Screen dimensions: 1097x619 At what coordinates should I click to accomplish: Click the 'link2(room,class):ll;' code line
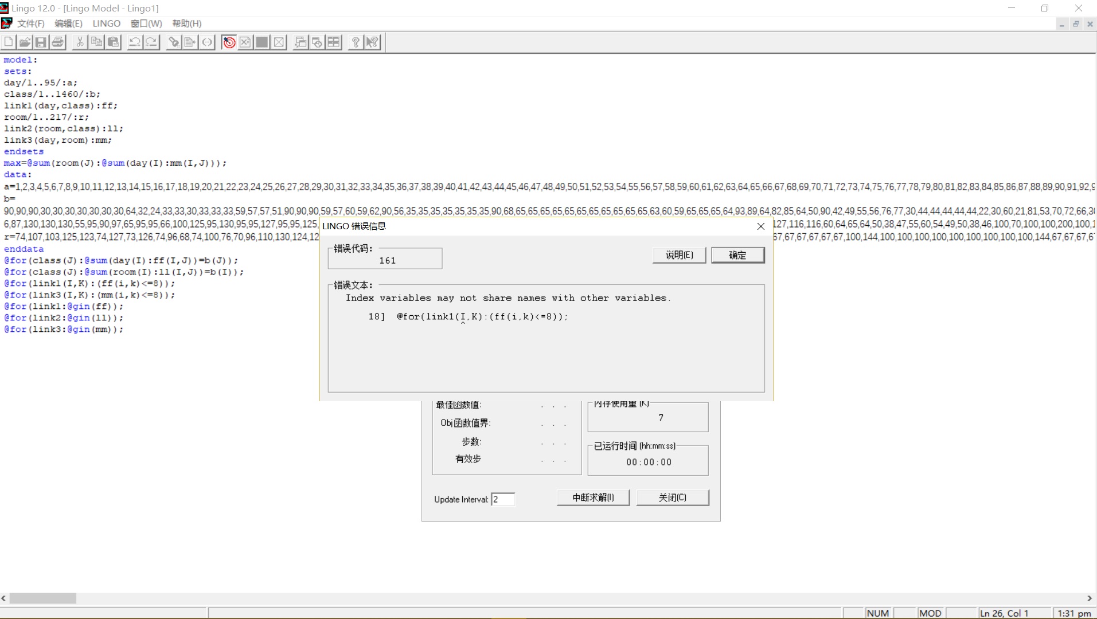tap(64, 128)
